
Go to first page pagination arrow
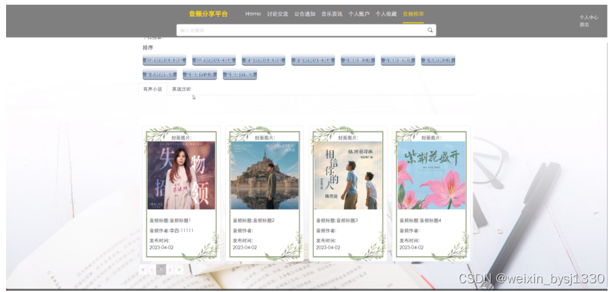click(143, 270)
